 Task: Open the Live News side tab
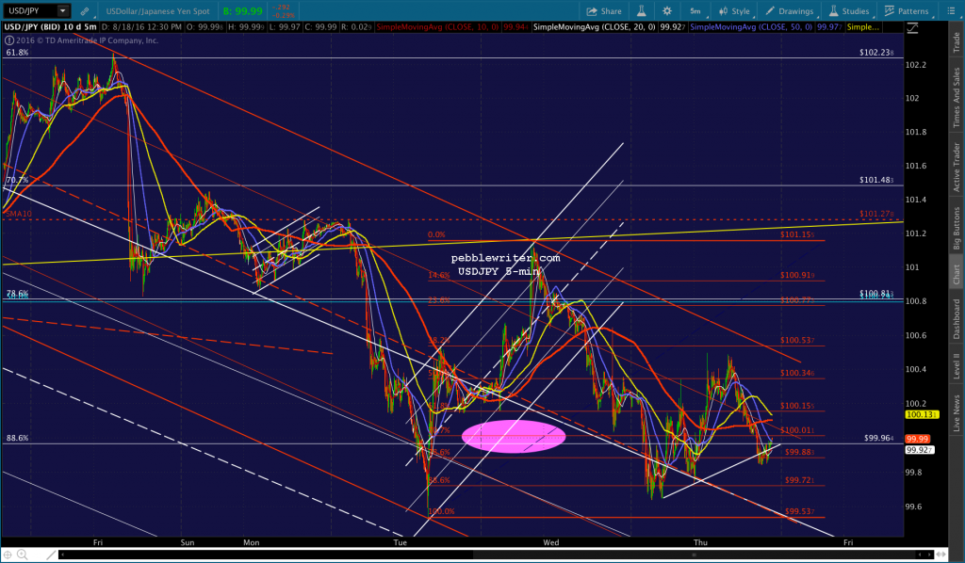pyautogui.click(x=957, y=412)
